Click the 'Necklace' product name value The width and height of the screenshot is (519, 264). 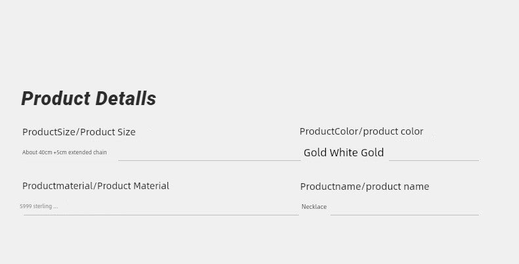(314, 207)
